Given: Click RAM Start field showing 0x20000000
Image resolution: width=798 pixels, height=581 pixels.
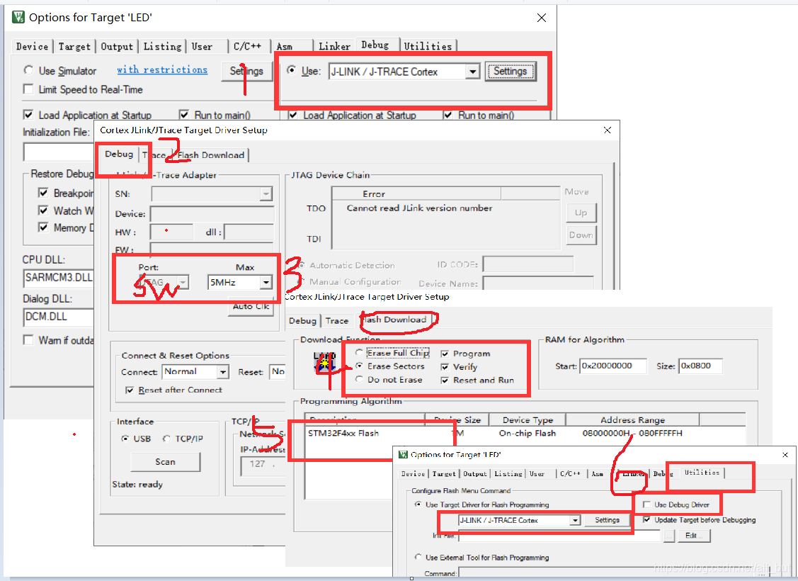Looking at the screenshot, I should point(613,366).
